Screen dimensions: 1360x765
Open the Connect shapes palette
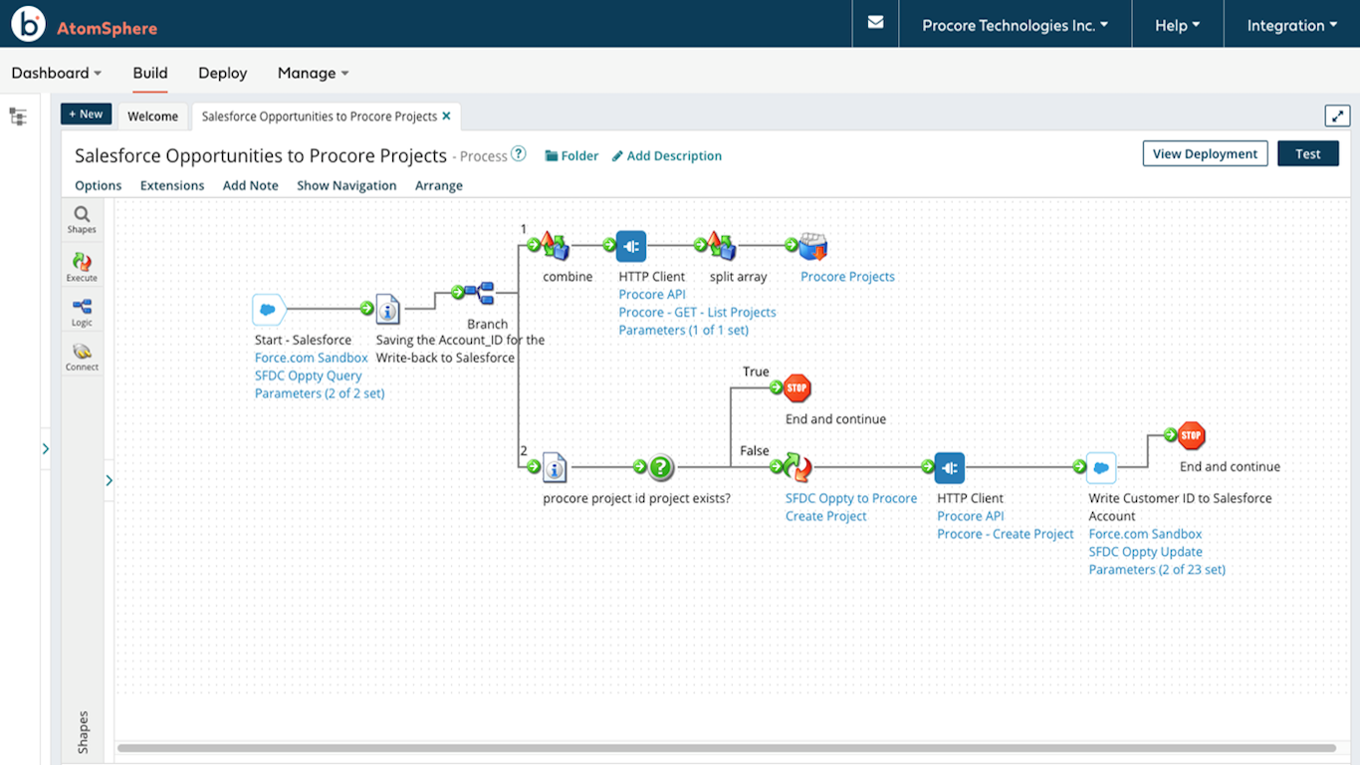82,356
